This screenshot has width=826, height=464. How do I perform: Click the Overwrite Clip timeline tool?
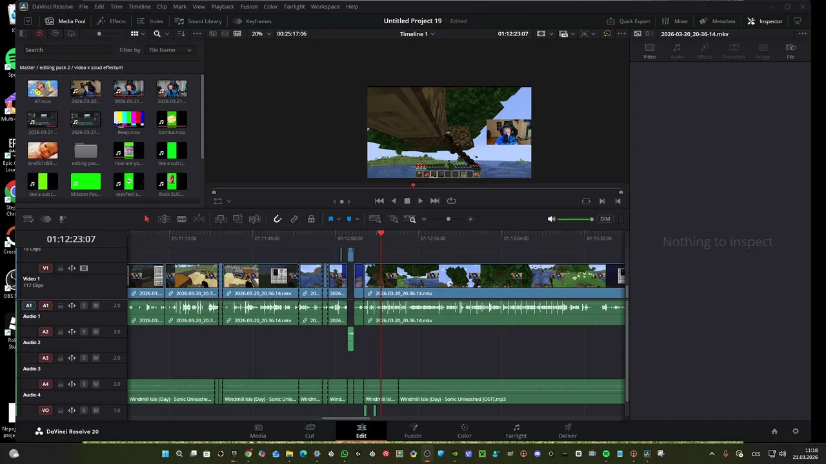[x=237, y=219]
